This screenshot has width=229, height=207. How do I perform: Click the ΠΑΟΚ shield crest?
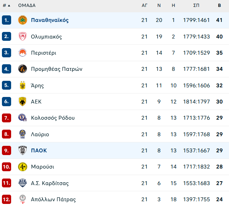pos(23,150)
